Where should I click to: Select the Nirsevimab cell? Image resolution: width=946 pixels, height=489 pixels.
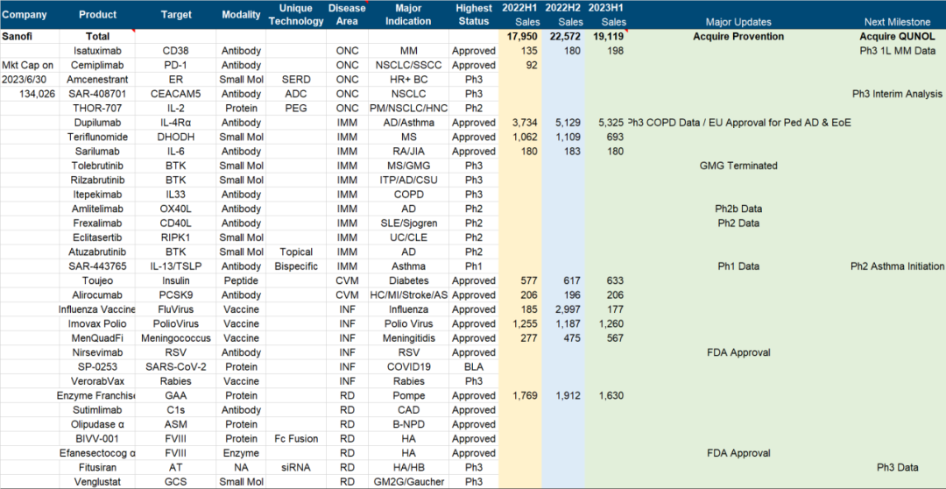(97, 352)
